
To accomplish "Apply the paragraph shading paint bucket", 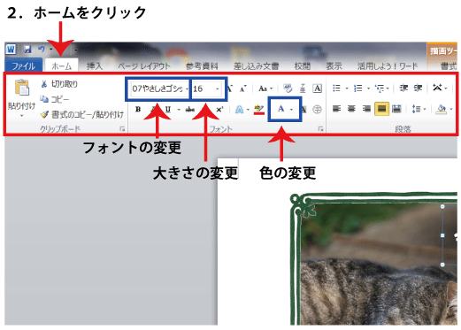I will (442, 109).
